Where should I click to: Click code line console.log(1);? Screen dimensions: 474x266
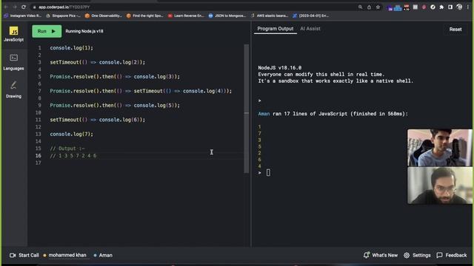[72, 48]
